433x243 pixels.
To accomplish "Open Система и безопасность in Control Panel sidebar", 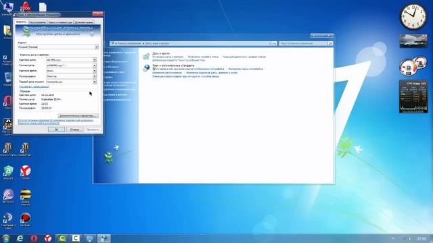I will point(116,61).
